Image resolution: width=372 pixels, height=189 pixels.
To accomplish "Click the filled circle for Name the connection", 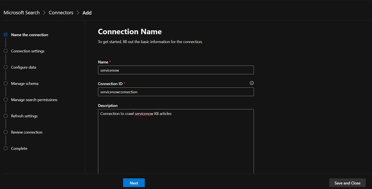I will click(6, 35).
